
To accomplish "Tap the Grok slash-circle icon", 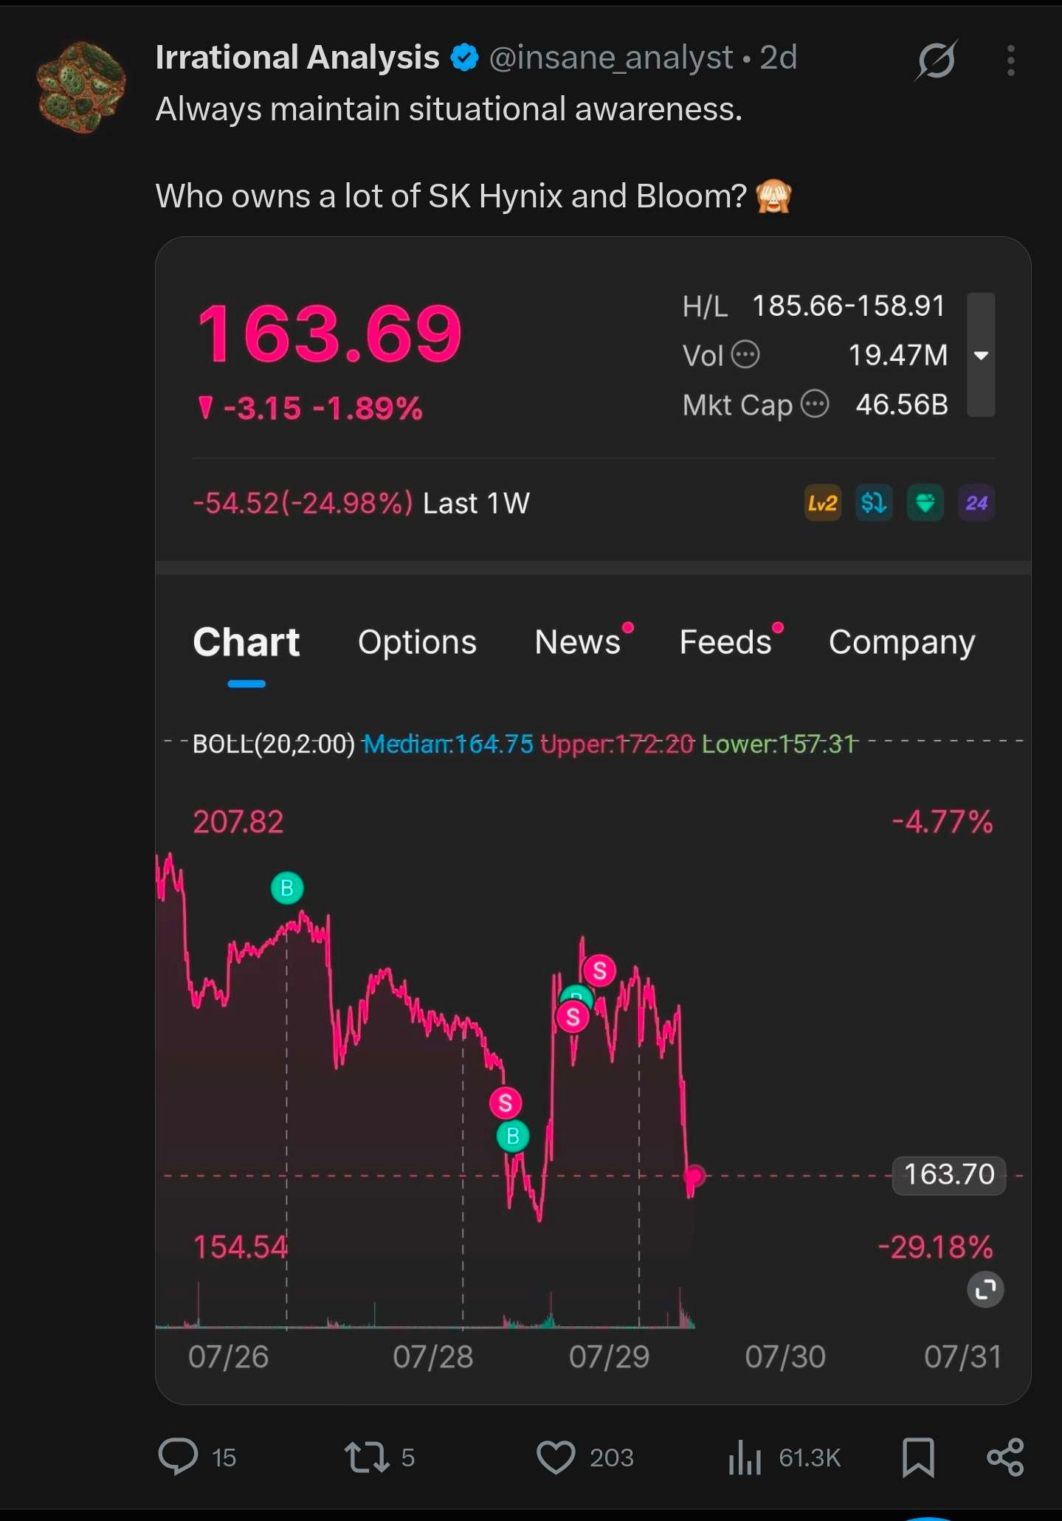I will tap(937, 59).
